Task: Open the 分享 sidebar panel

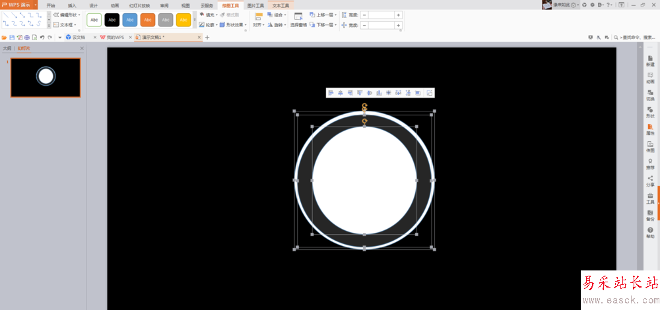Action: tap(650, 181)
